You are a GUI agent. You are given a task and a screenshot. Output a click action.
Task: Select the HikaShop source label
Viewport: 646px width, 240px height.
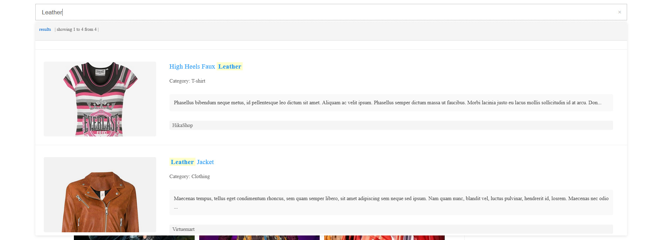pos(182,125)
